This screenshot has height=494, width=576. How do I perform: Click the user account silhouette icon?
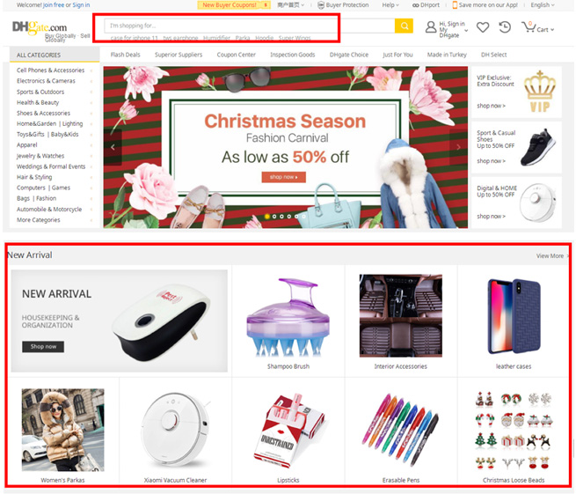(x=431, y=27)
